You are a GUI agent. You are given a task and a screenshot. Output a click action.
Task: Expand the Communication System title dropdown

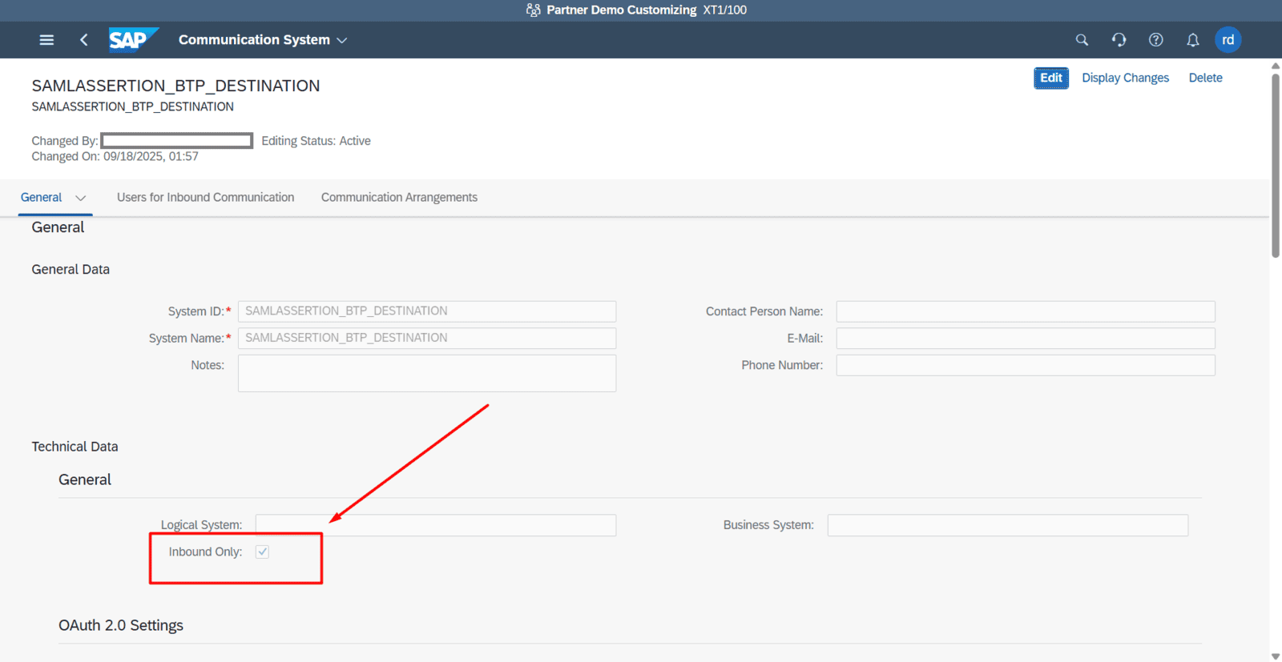pyautogui.click(x=342, y=40)
